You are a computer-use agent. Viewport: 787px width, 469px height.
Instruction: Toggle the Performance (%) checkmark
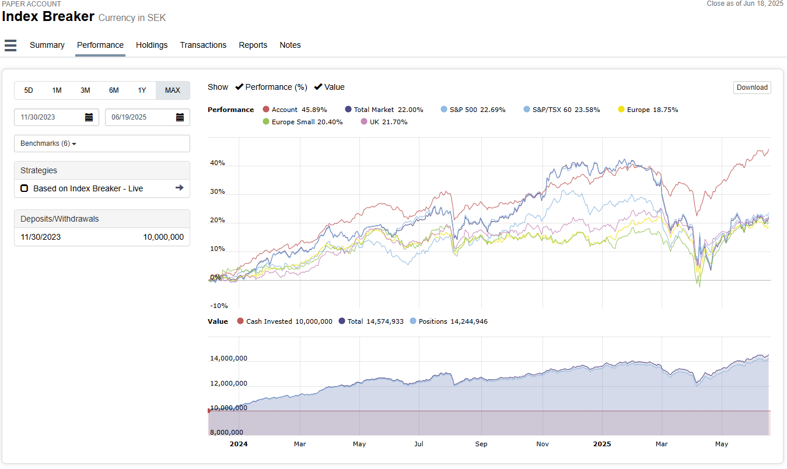point(239,87)
